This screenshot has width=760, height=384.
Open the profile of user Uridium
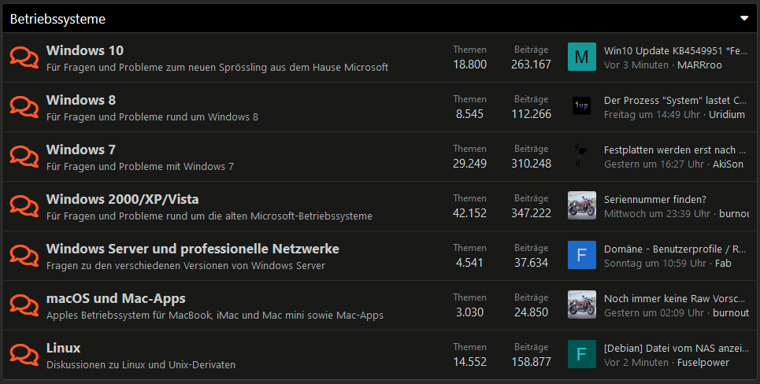[x=727, y=114]
